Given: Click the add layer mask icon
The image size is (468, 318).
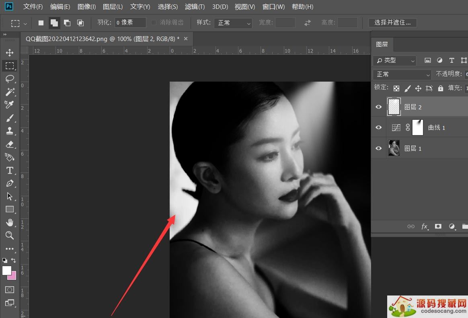Looking at the screenshot, I should point(438,226).
